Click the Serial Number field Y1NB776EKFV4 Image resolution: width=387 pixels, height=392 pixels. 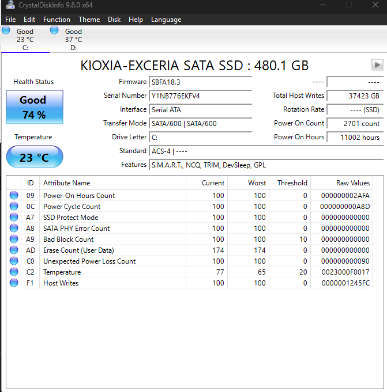(200, 96)
